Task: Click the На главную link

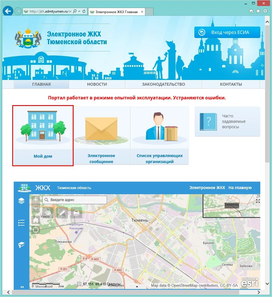Action: coord(240,188)
